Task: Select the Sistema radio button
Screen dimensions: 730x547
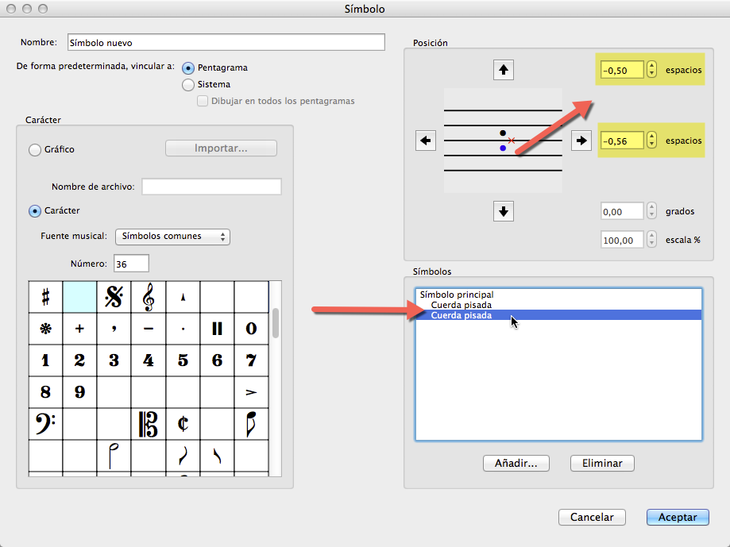Action: tap(188, 85)
